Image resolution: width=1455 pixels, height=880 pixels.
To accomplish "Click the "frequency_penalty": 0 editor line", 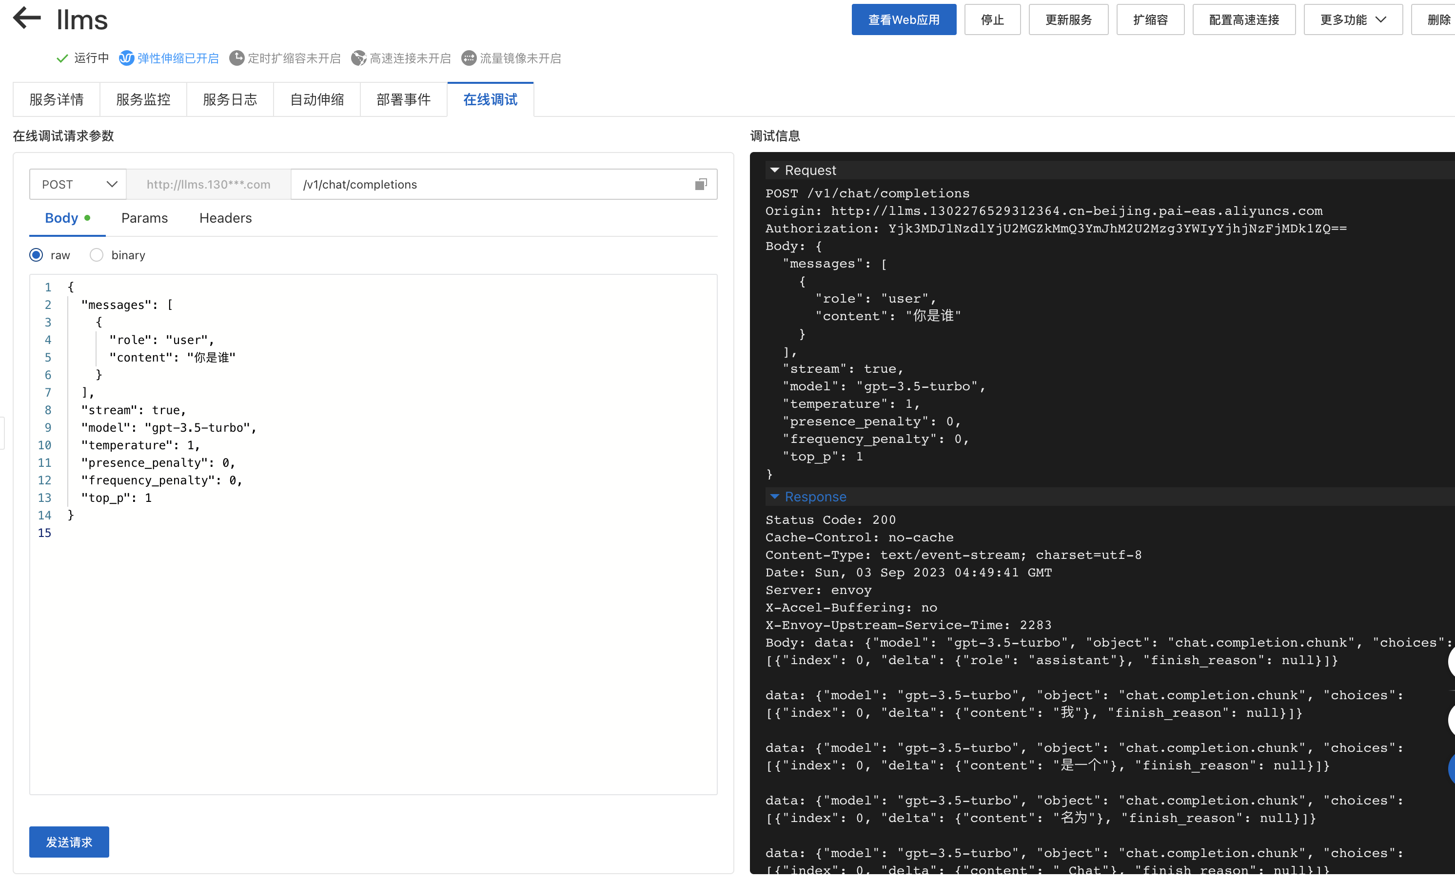I will pyautogui.click(x=162, y=480).
